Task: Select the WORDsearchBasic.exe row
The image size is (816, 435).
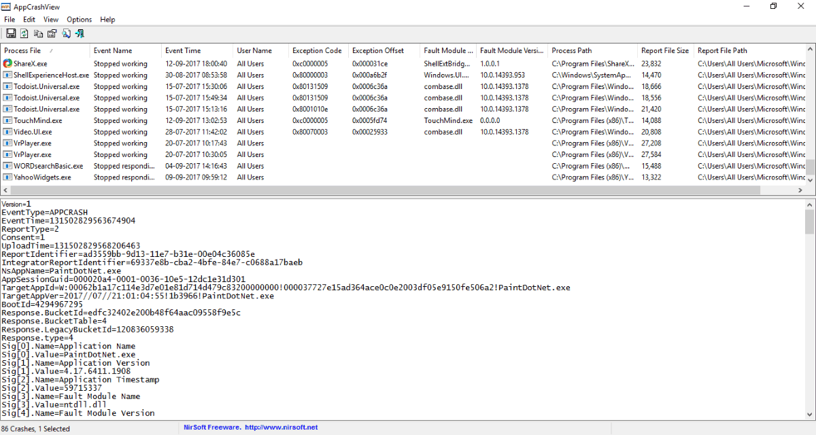Action: tap(403, 166)
